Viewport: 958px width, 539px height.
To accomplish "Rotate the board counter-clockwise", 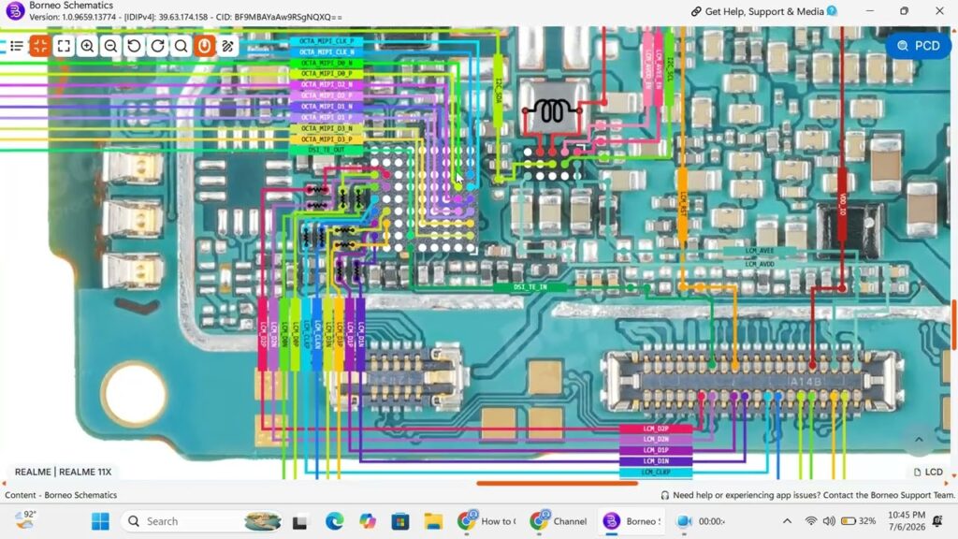I will [135, 46].
